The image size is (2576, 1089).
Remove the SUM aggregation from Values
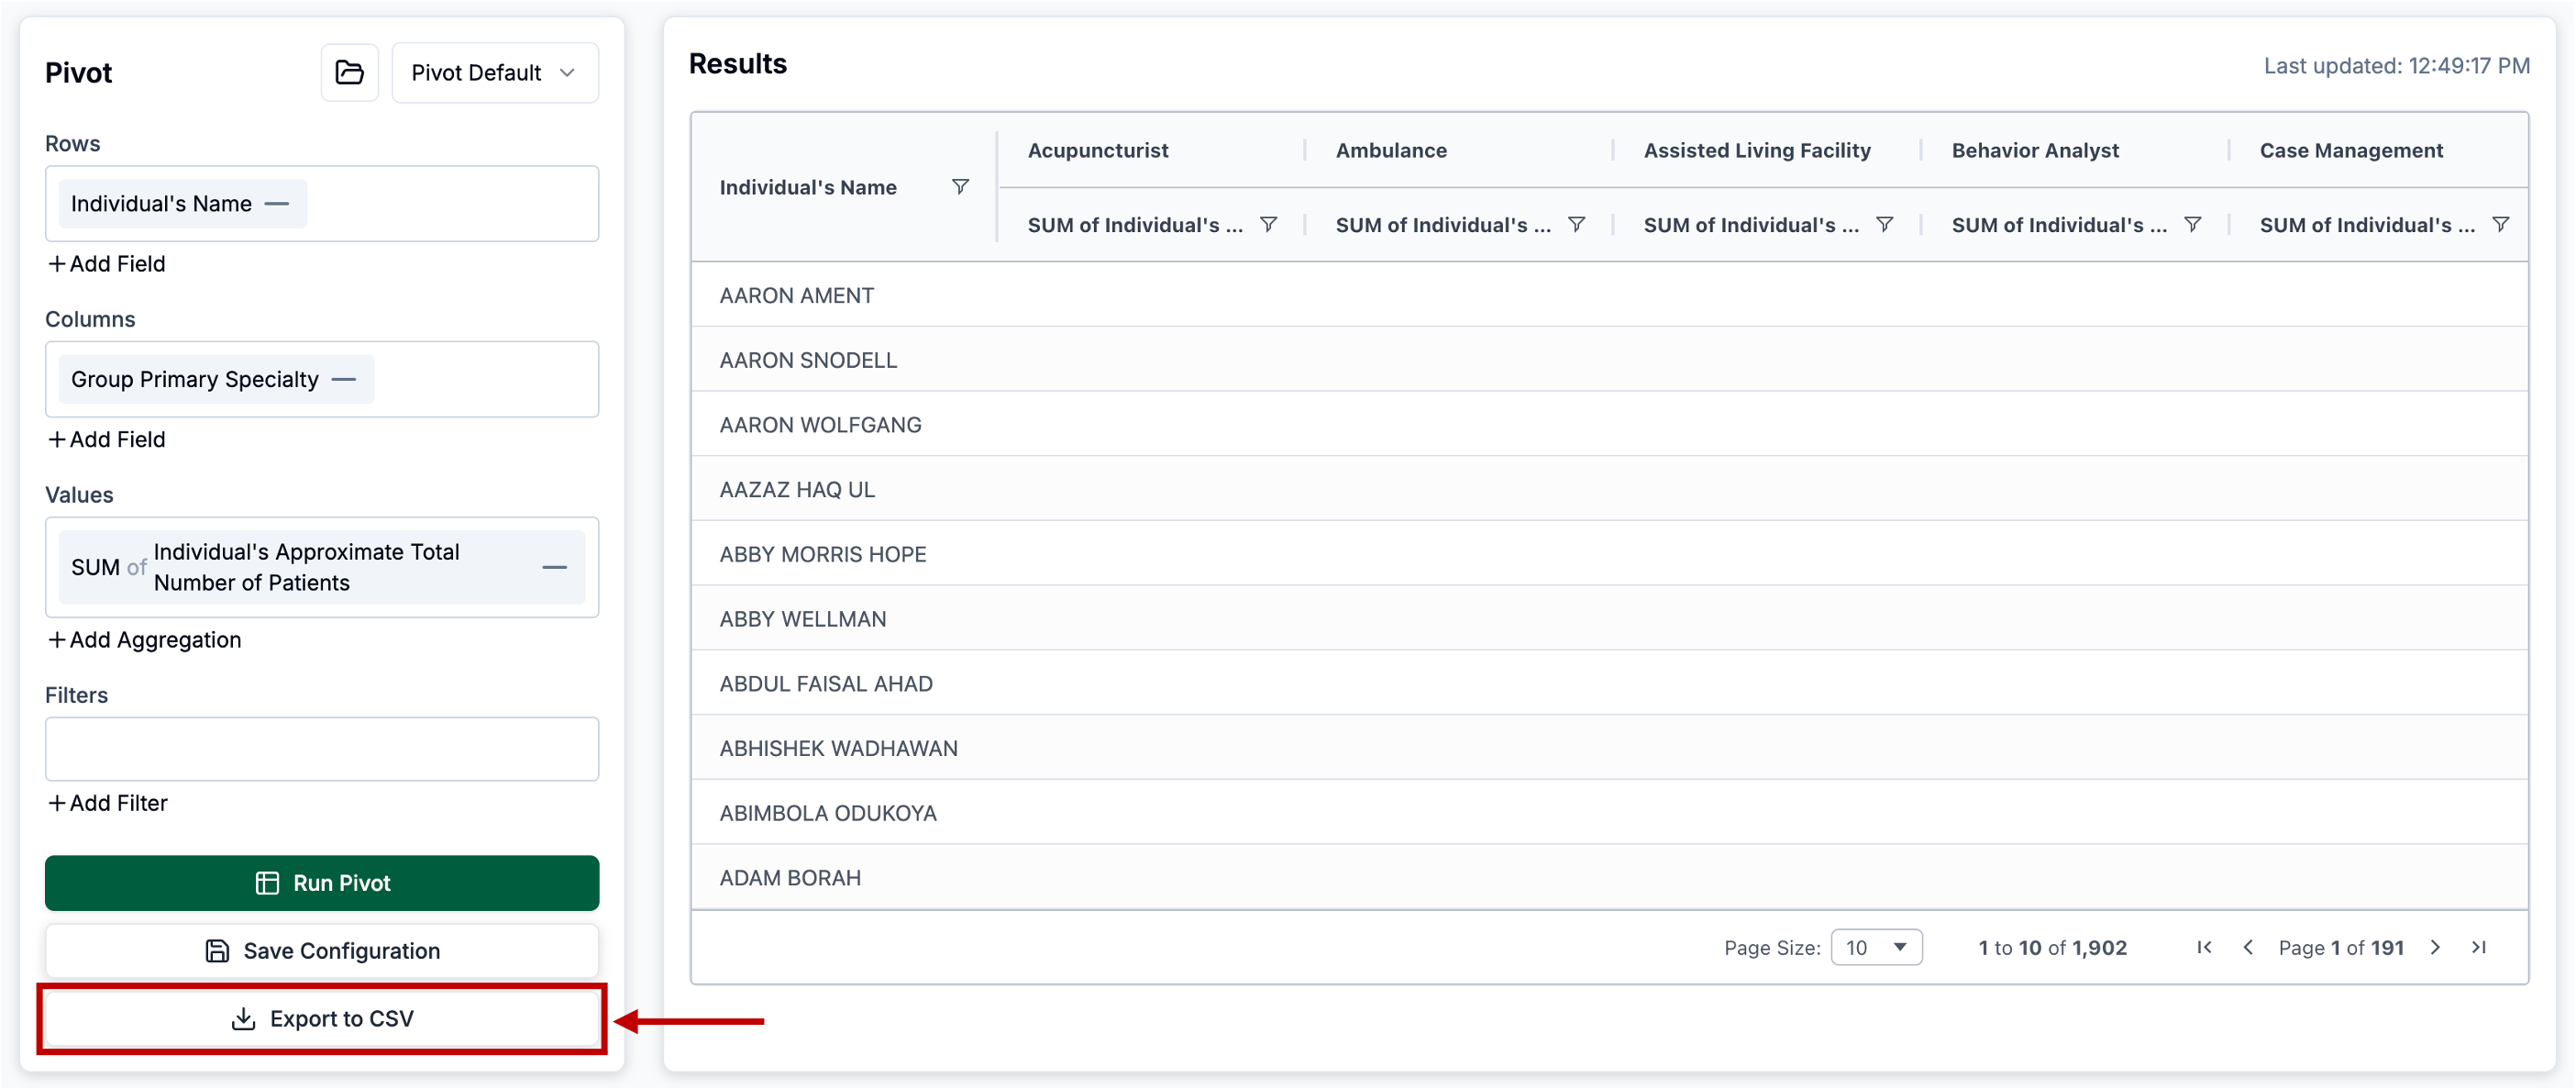[x=554, y=568]
